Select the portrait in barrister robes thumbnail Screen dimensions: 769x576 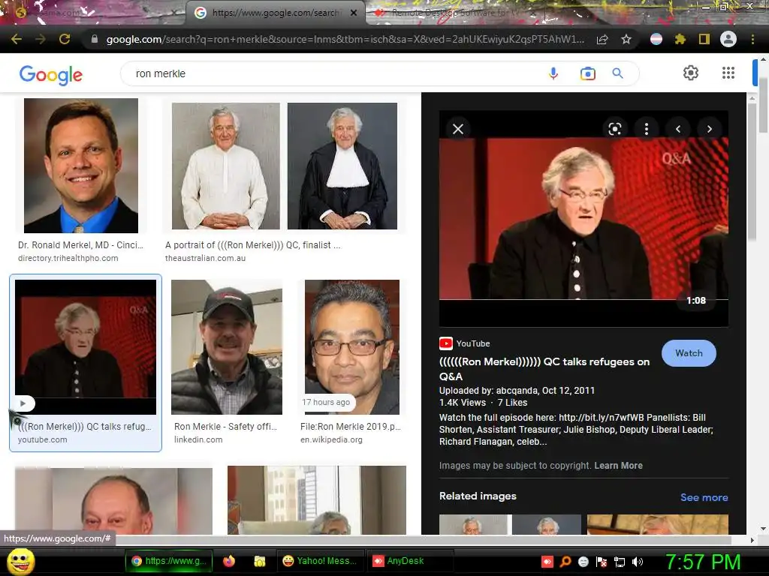pos(342,166)
